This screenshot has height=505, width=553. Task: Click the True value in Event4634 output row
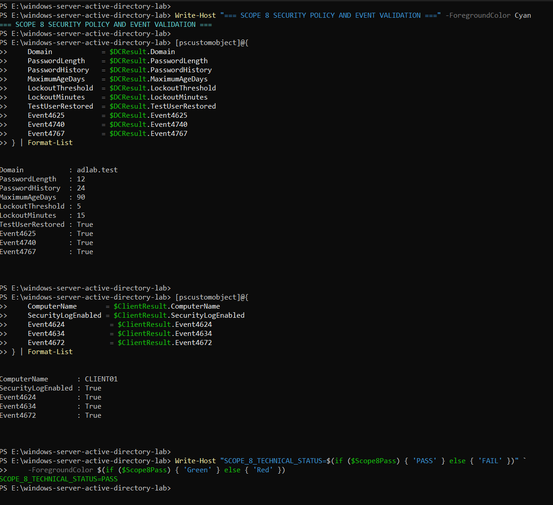coord(93,406)
